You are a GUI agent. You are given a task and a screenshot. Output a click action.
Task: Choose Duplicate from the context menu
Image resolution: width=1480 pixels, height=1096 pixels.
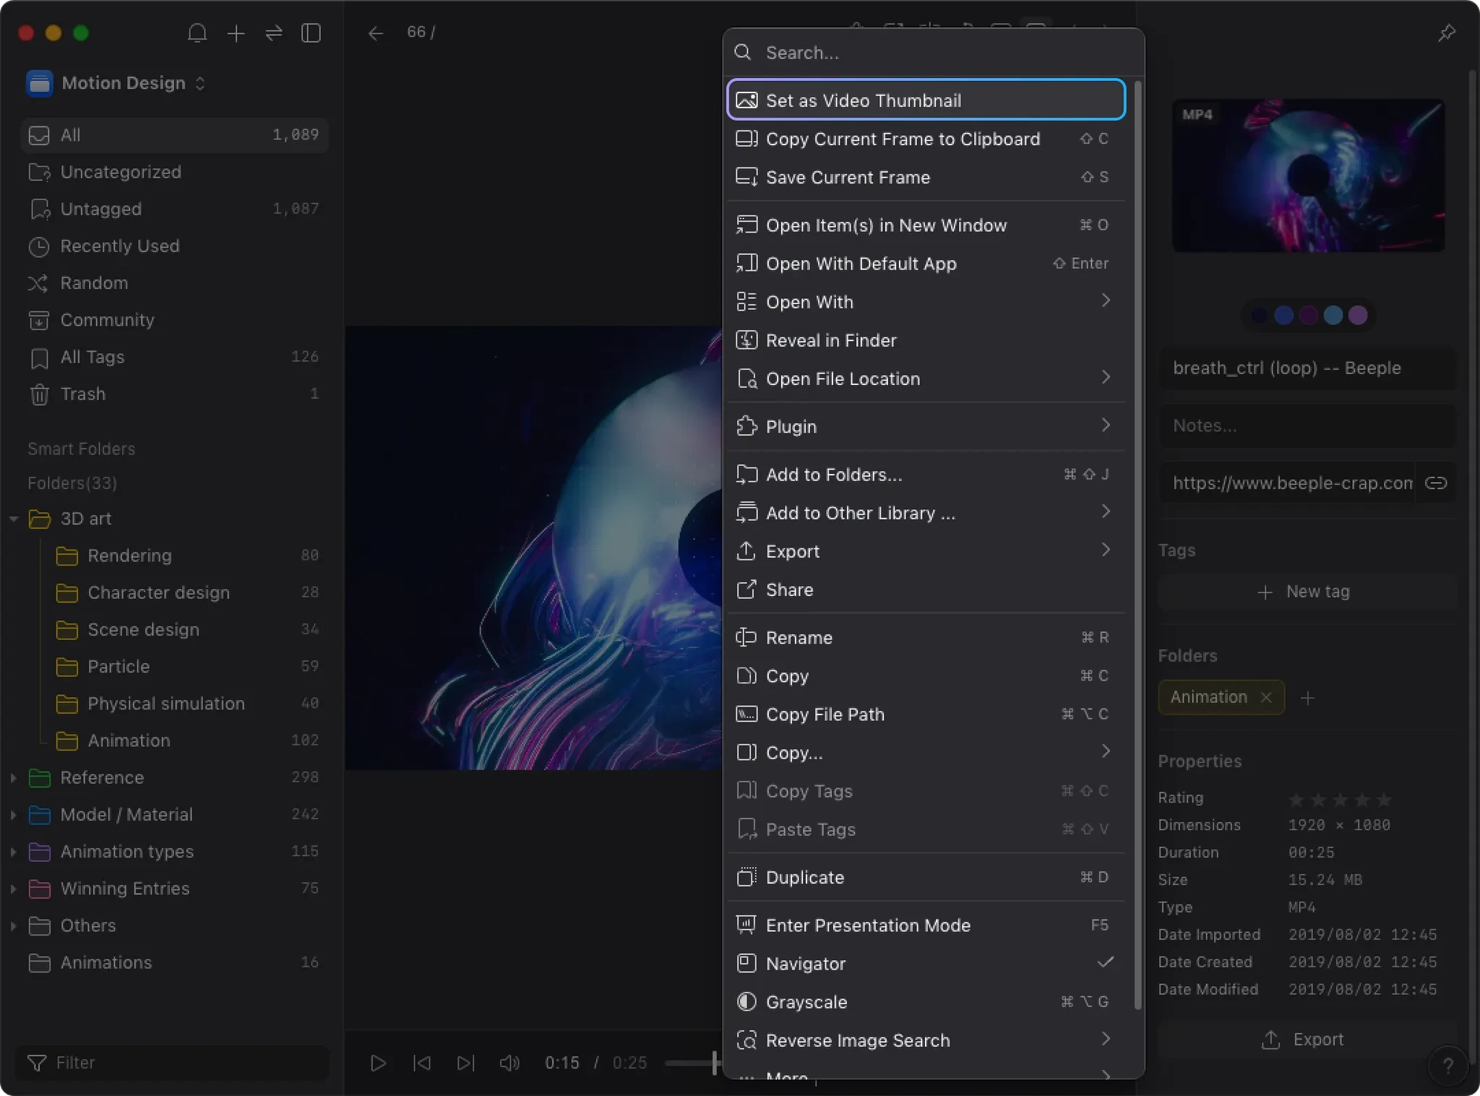[x=926, y=877]
